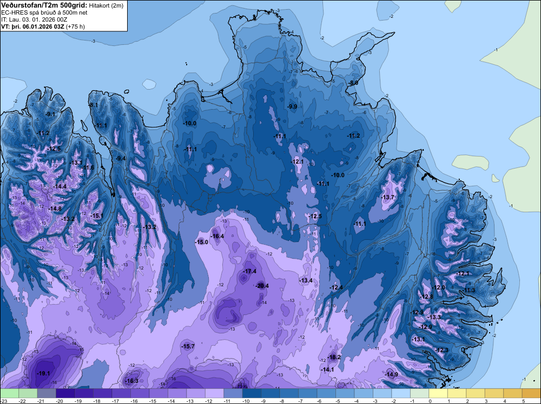Click the -12.8 temperature value
The image size is (541, 404).
click(427, 297)
